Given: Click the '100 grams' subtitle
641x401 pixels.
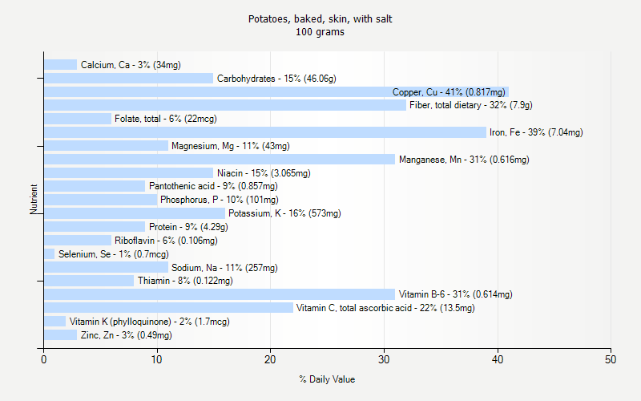Looking at the screenshot, I should click(320, 32).
